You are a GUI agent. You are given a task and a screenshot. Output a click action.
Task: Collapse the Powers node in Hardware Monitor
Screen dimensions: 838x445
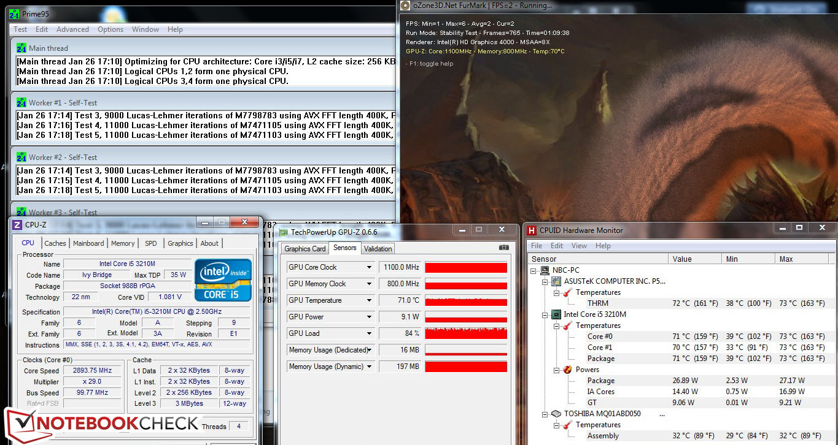(x=556, y=370)
